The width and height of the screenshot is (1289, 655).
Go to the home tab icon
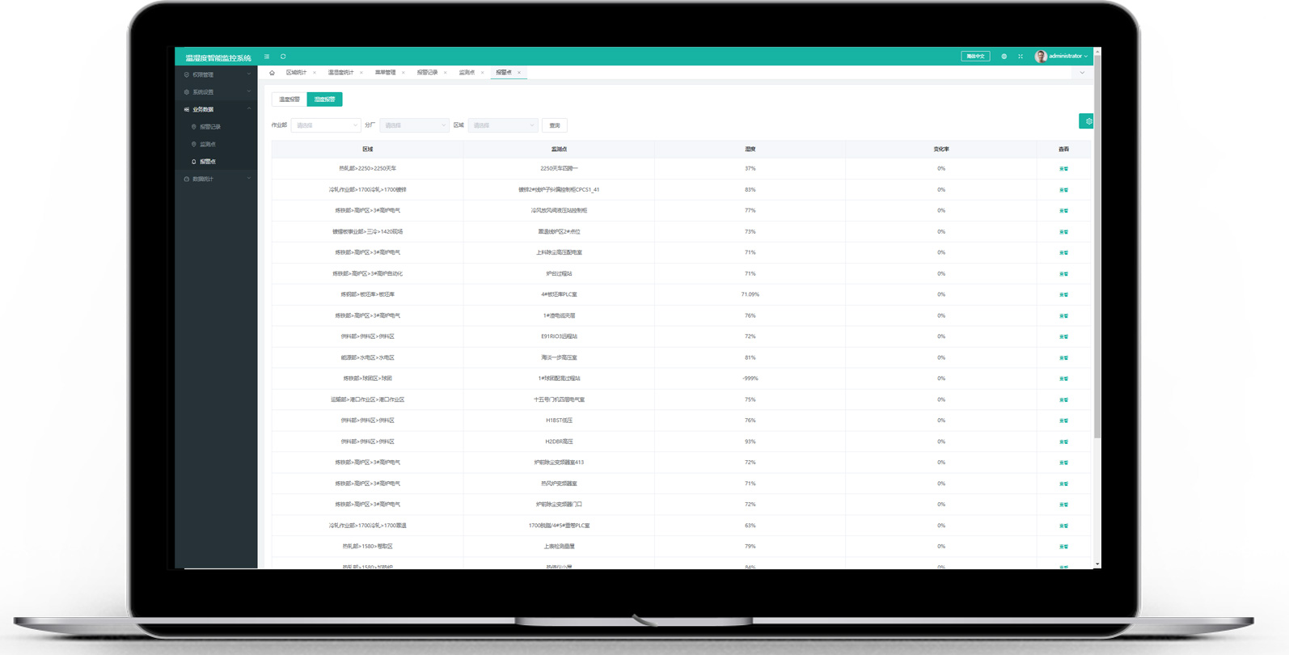point(273,73)
